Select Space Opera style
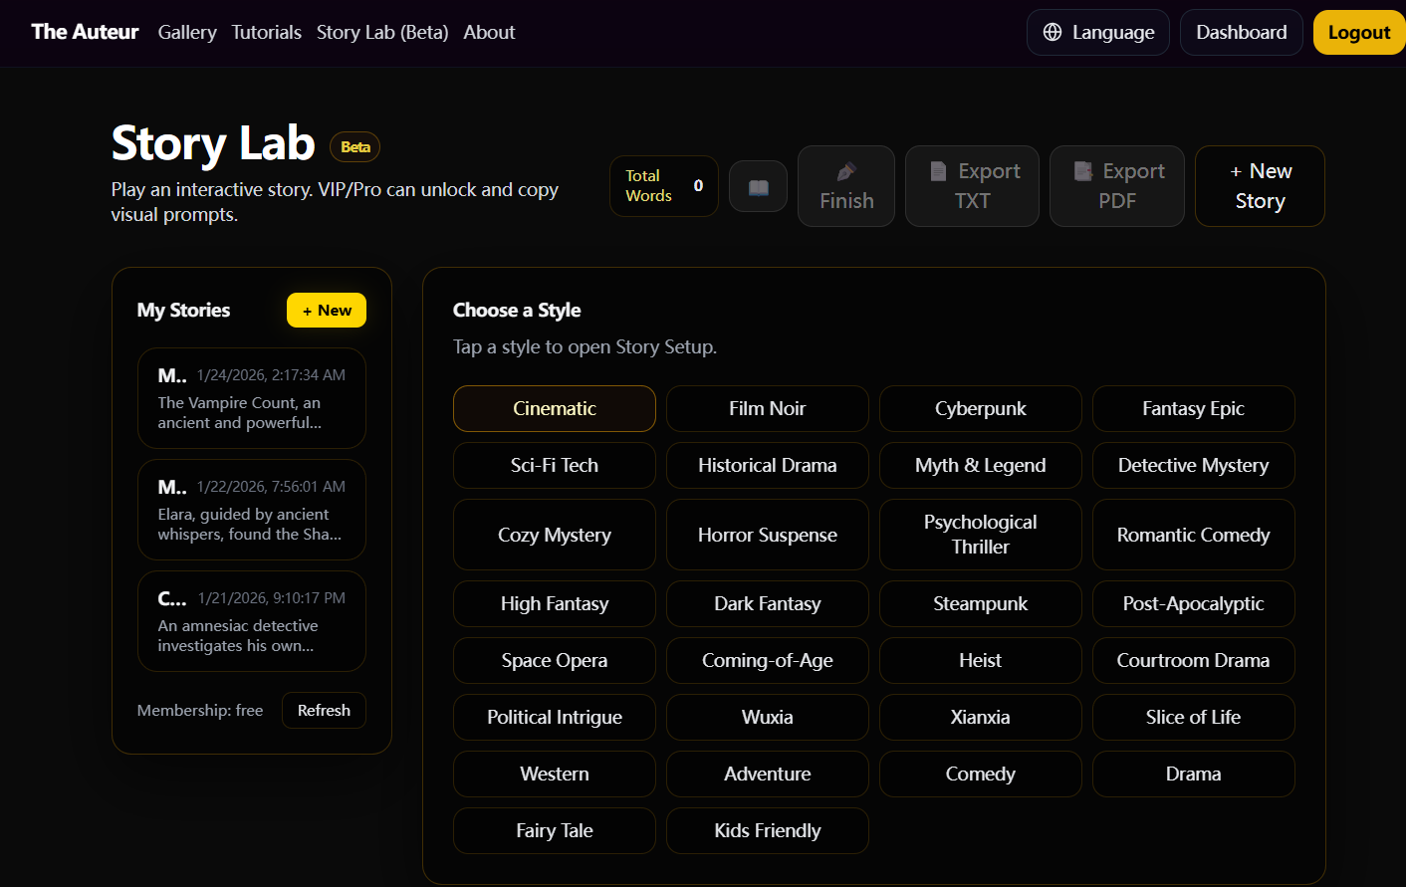The width and height of the screenshot is (1406, 887). [555, 660]
